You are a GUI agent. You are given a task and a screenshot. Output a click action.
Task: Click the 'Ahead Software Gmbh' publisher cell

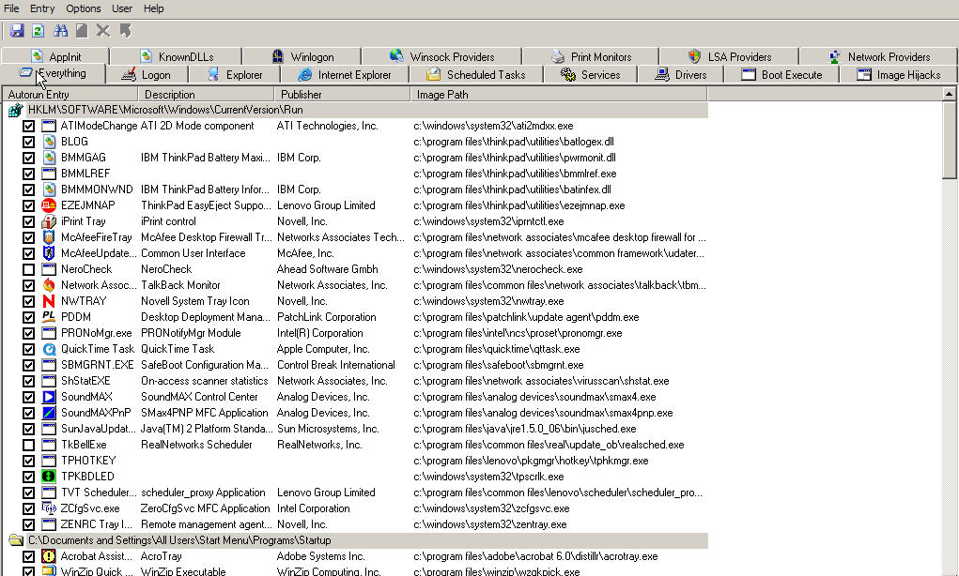pos(327,269)
